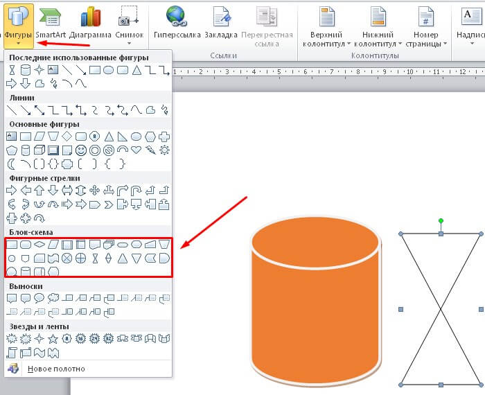Screen dimensions: 485x395
Task: Select the 32-point star shape
Action: point(108,339)
